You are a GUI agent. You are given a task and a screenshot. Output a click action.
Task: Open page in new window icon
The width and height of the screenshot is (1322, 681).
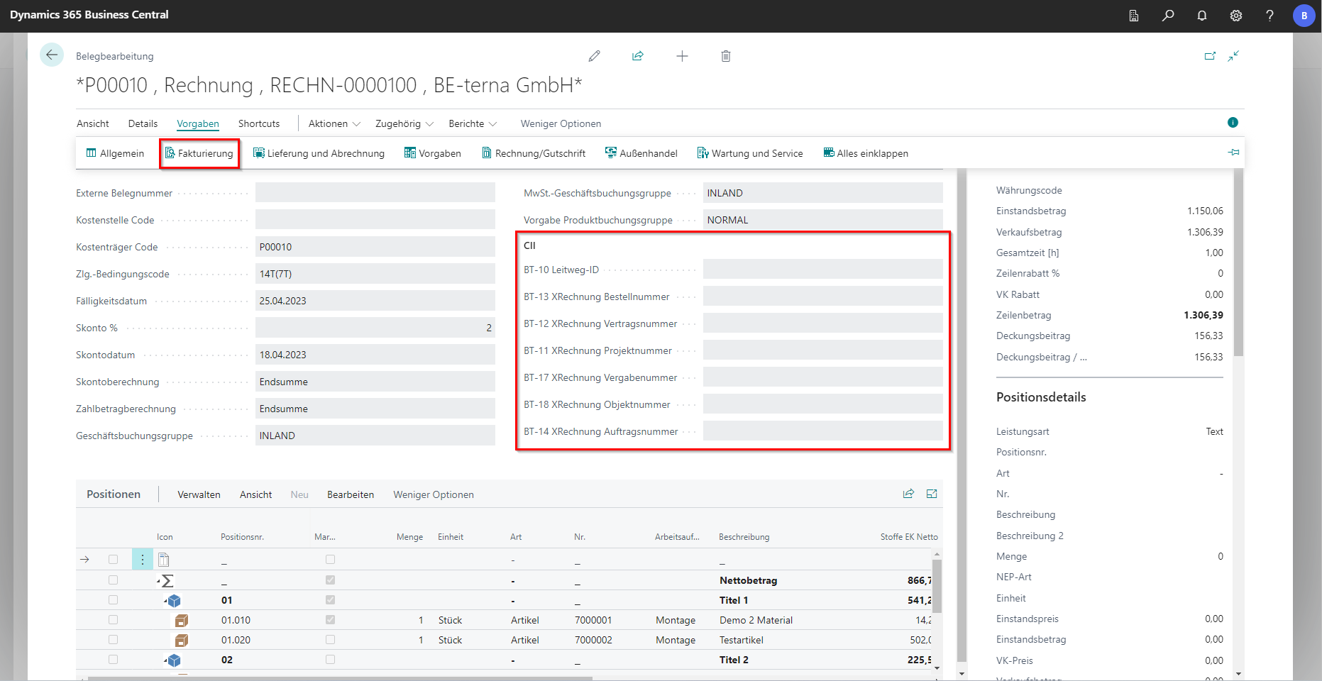coord(1210,56)
